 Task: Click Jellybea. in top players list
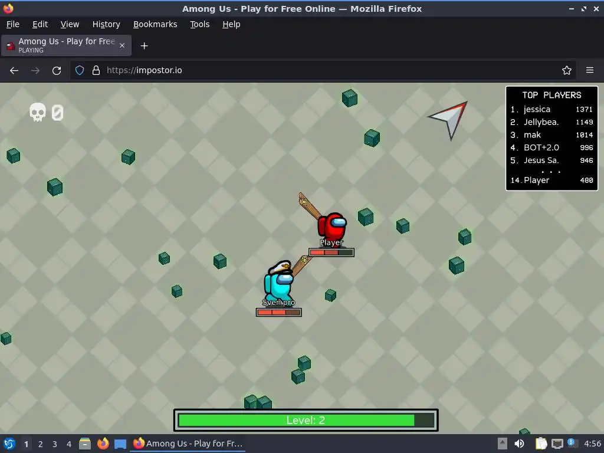click(552, 122)
